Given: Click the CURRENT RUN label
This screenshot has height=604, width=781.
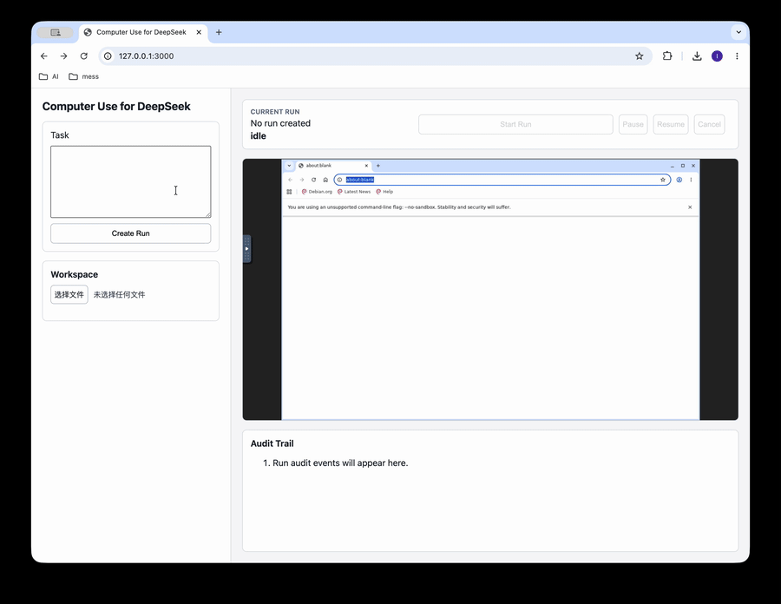Looking at the screenshot, I should click(275, 112).
